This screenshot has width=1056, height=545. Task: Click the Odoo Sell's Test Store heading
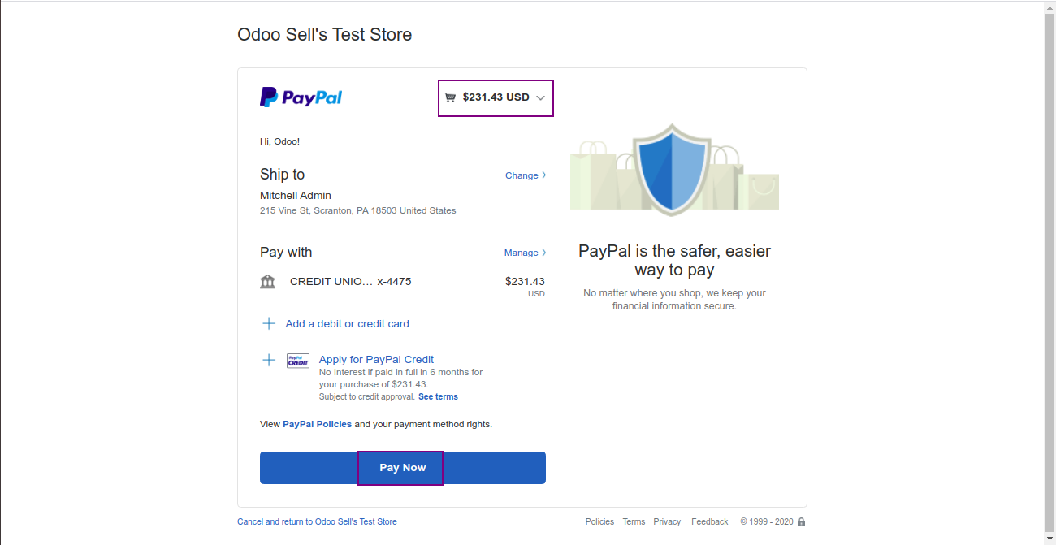tap(324, 35)
